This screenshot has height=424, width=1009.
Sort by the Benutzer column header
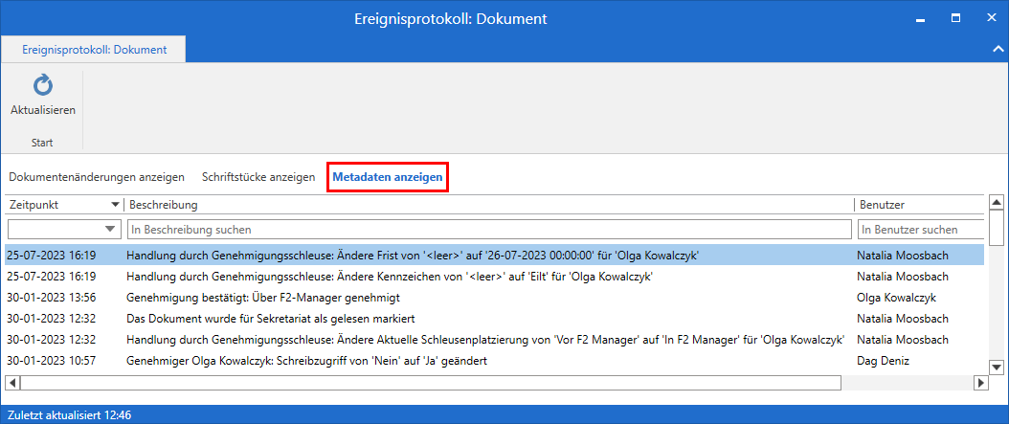(919, 205)
